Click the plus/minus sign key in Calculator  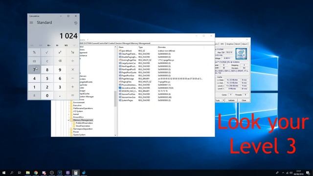pyautogui.click(x=34, y=95)
